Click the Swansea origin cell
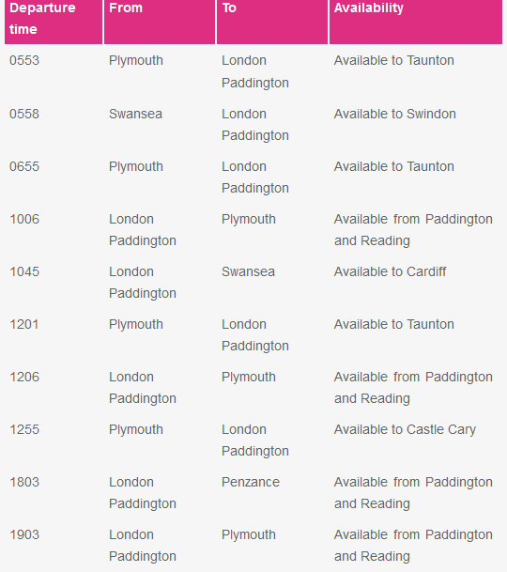Viewport: 507px width, 572px height. pyautogui.click(x=135, y=114)
